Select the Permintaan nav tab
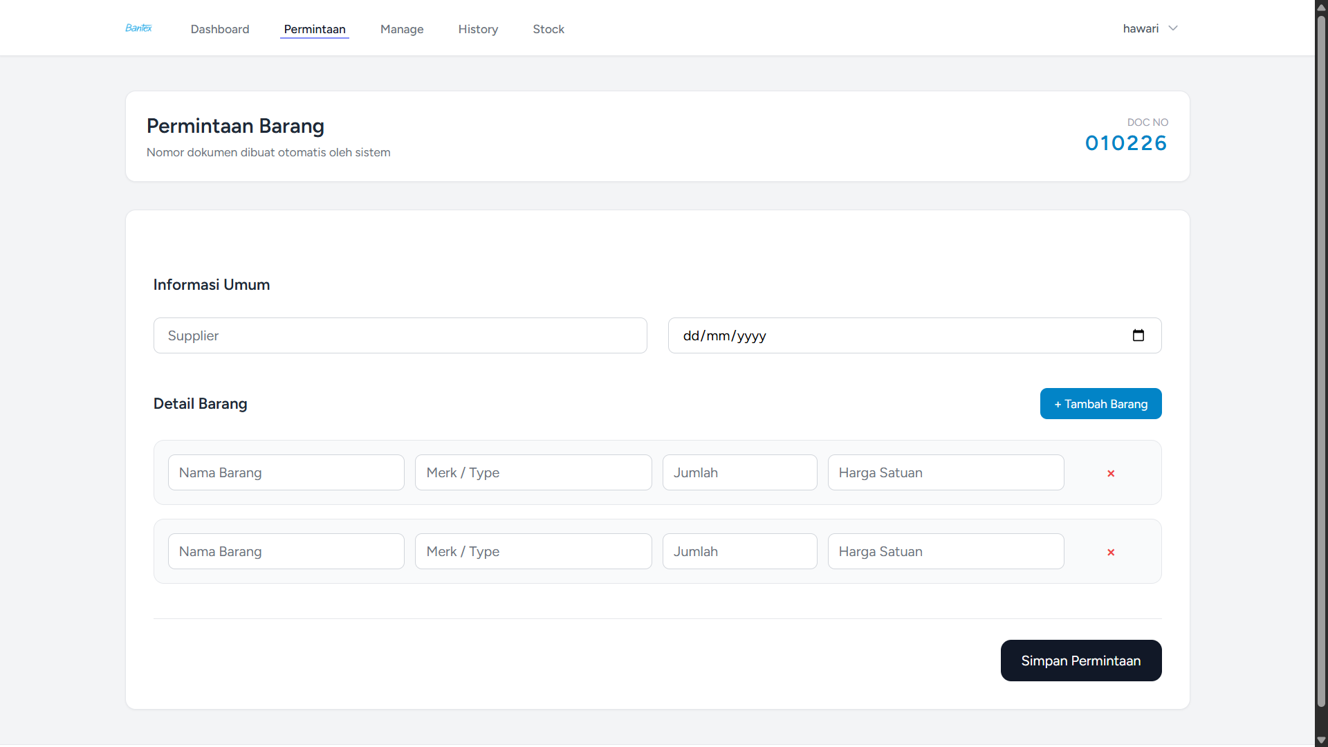 (x=315, y=29)
